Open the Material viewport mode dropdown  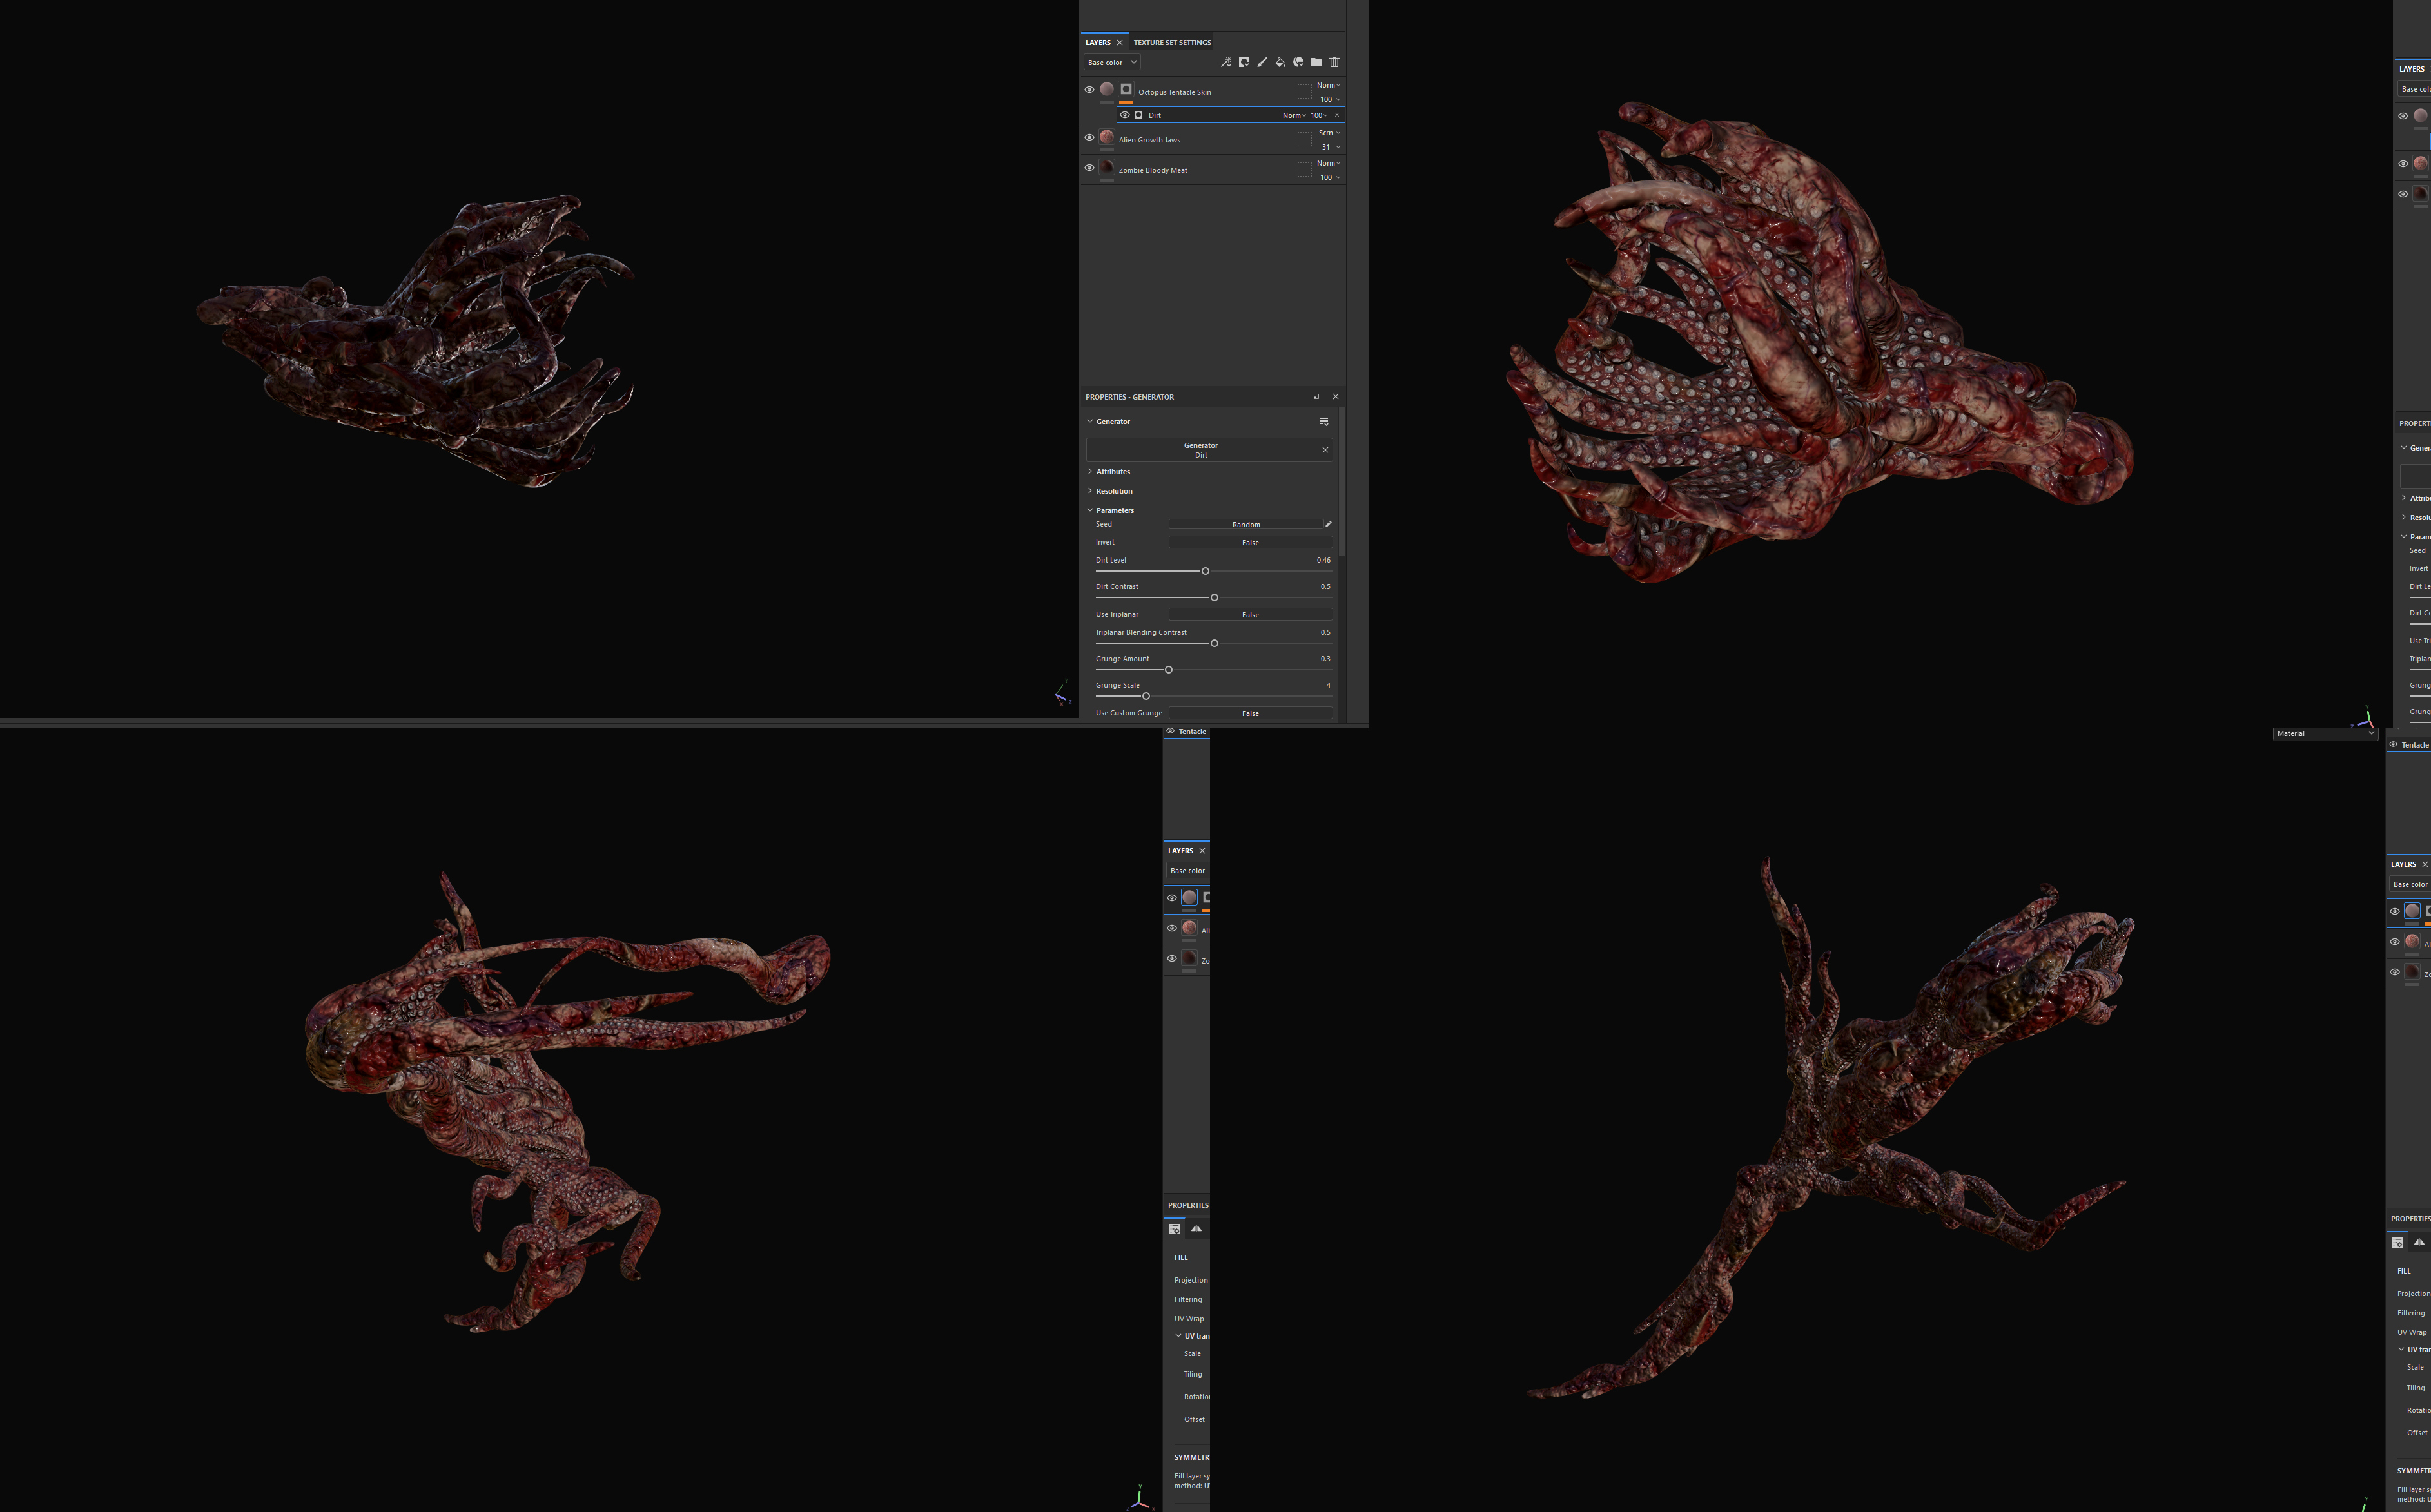click(x=2325, y=733)
